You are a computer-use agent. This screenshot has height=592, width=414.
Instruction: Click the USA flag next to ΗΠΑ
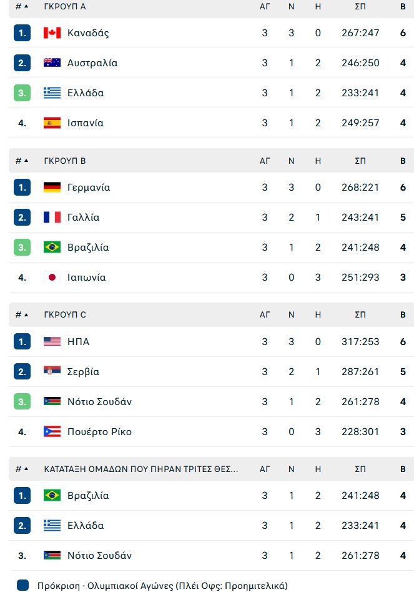click(52, 342)
